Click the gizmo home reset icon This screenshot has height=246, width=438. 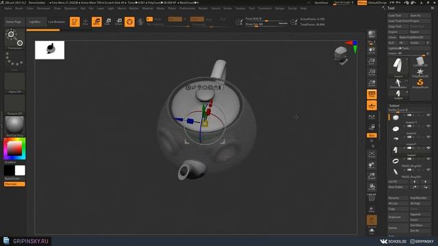coord(205,87)
